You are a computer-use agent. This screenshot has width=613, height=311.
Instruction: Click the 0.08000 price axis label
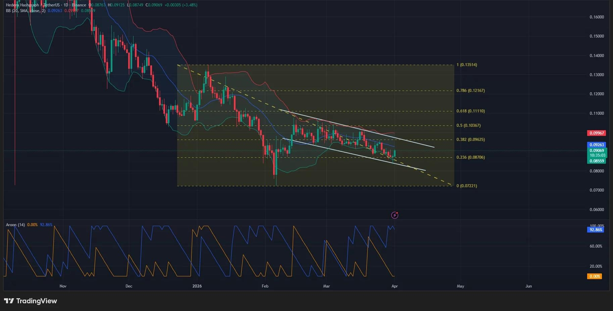(597, 171)
